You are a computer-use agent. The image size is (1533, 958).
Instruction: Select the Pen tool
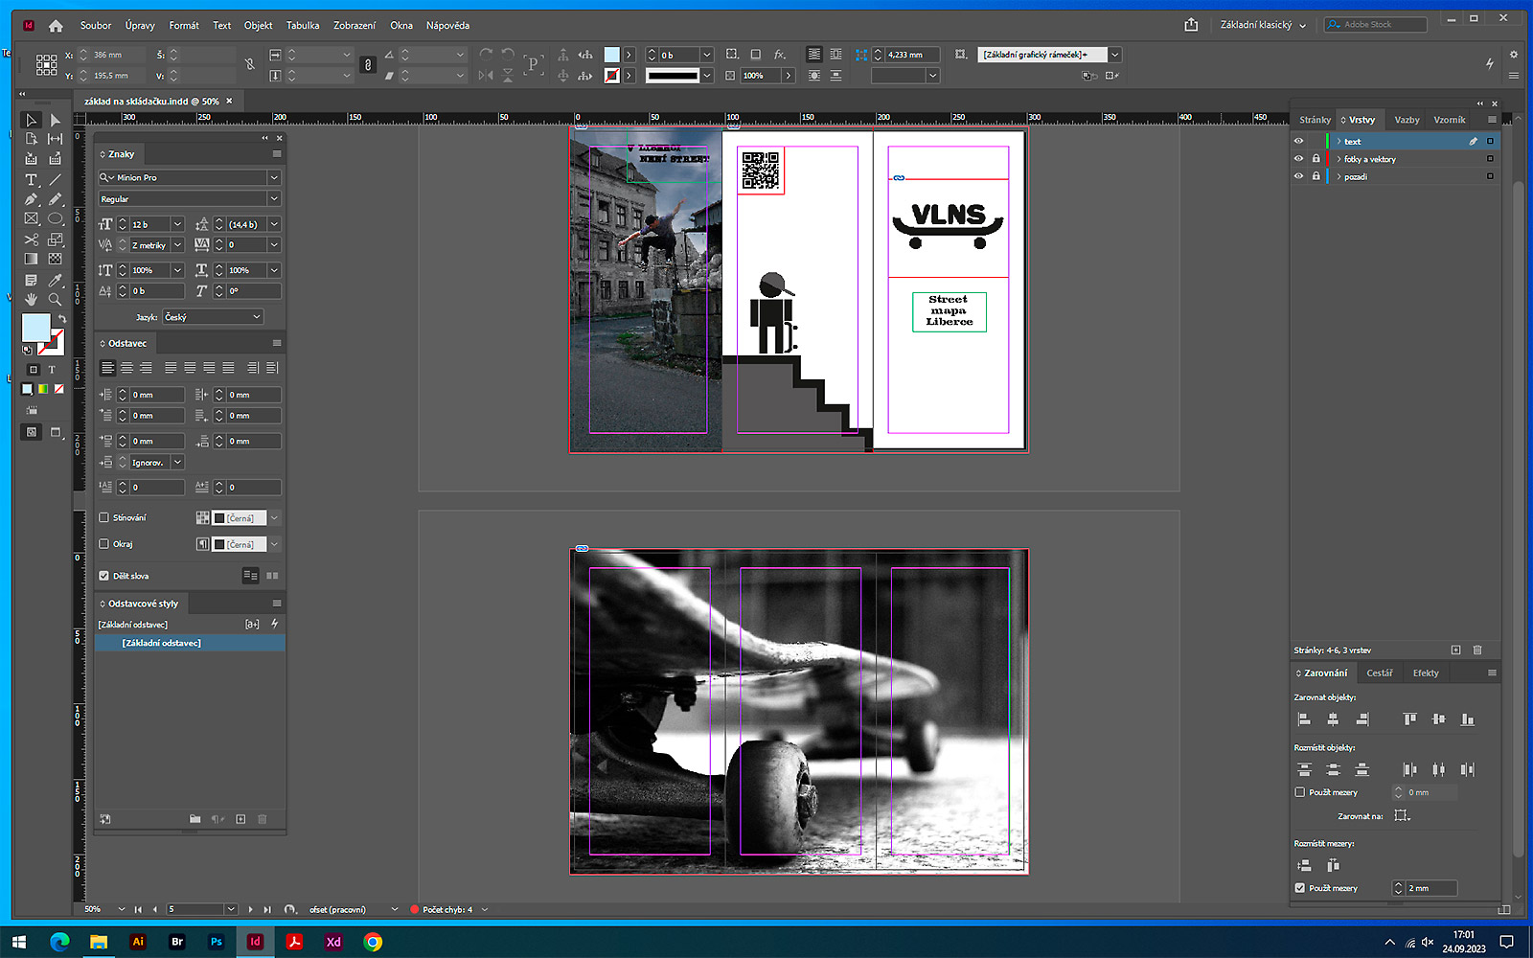pos(31,199)
